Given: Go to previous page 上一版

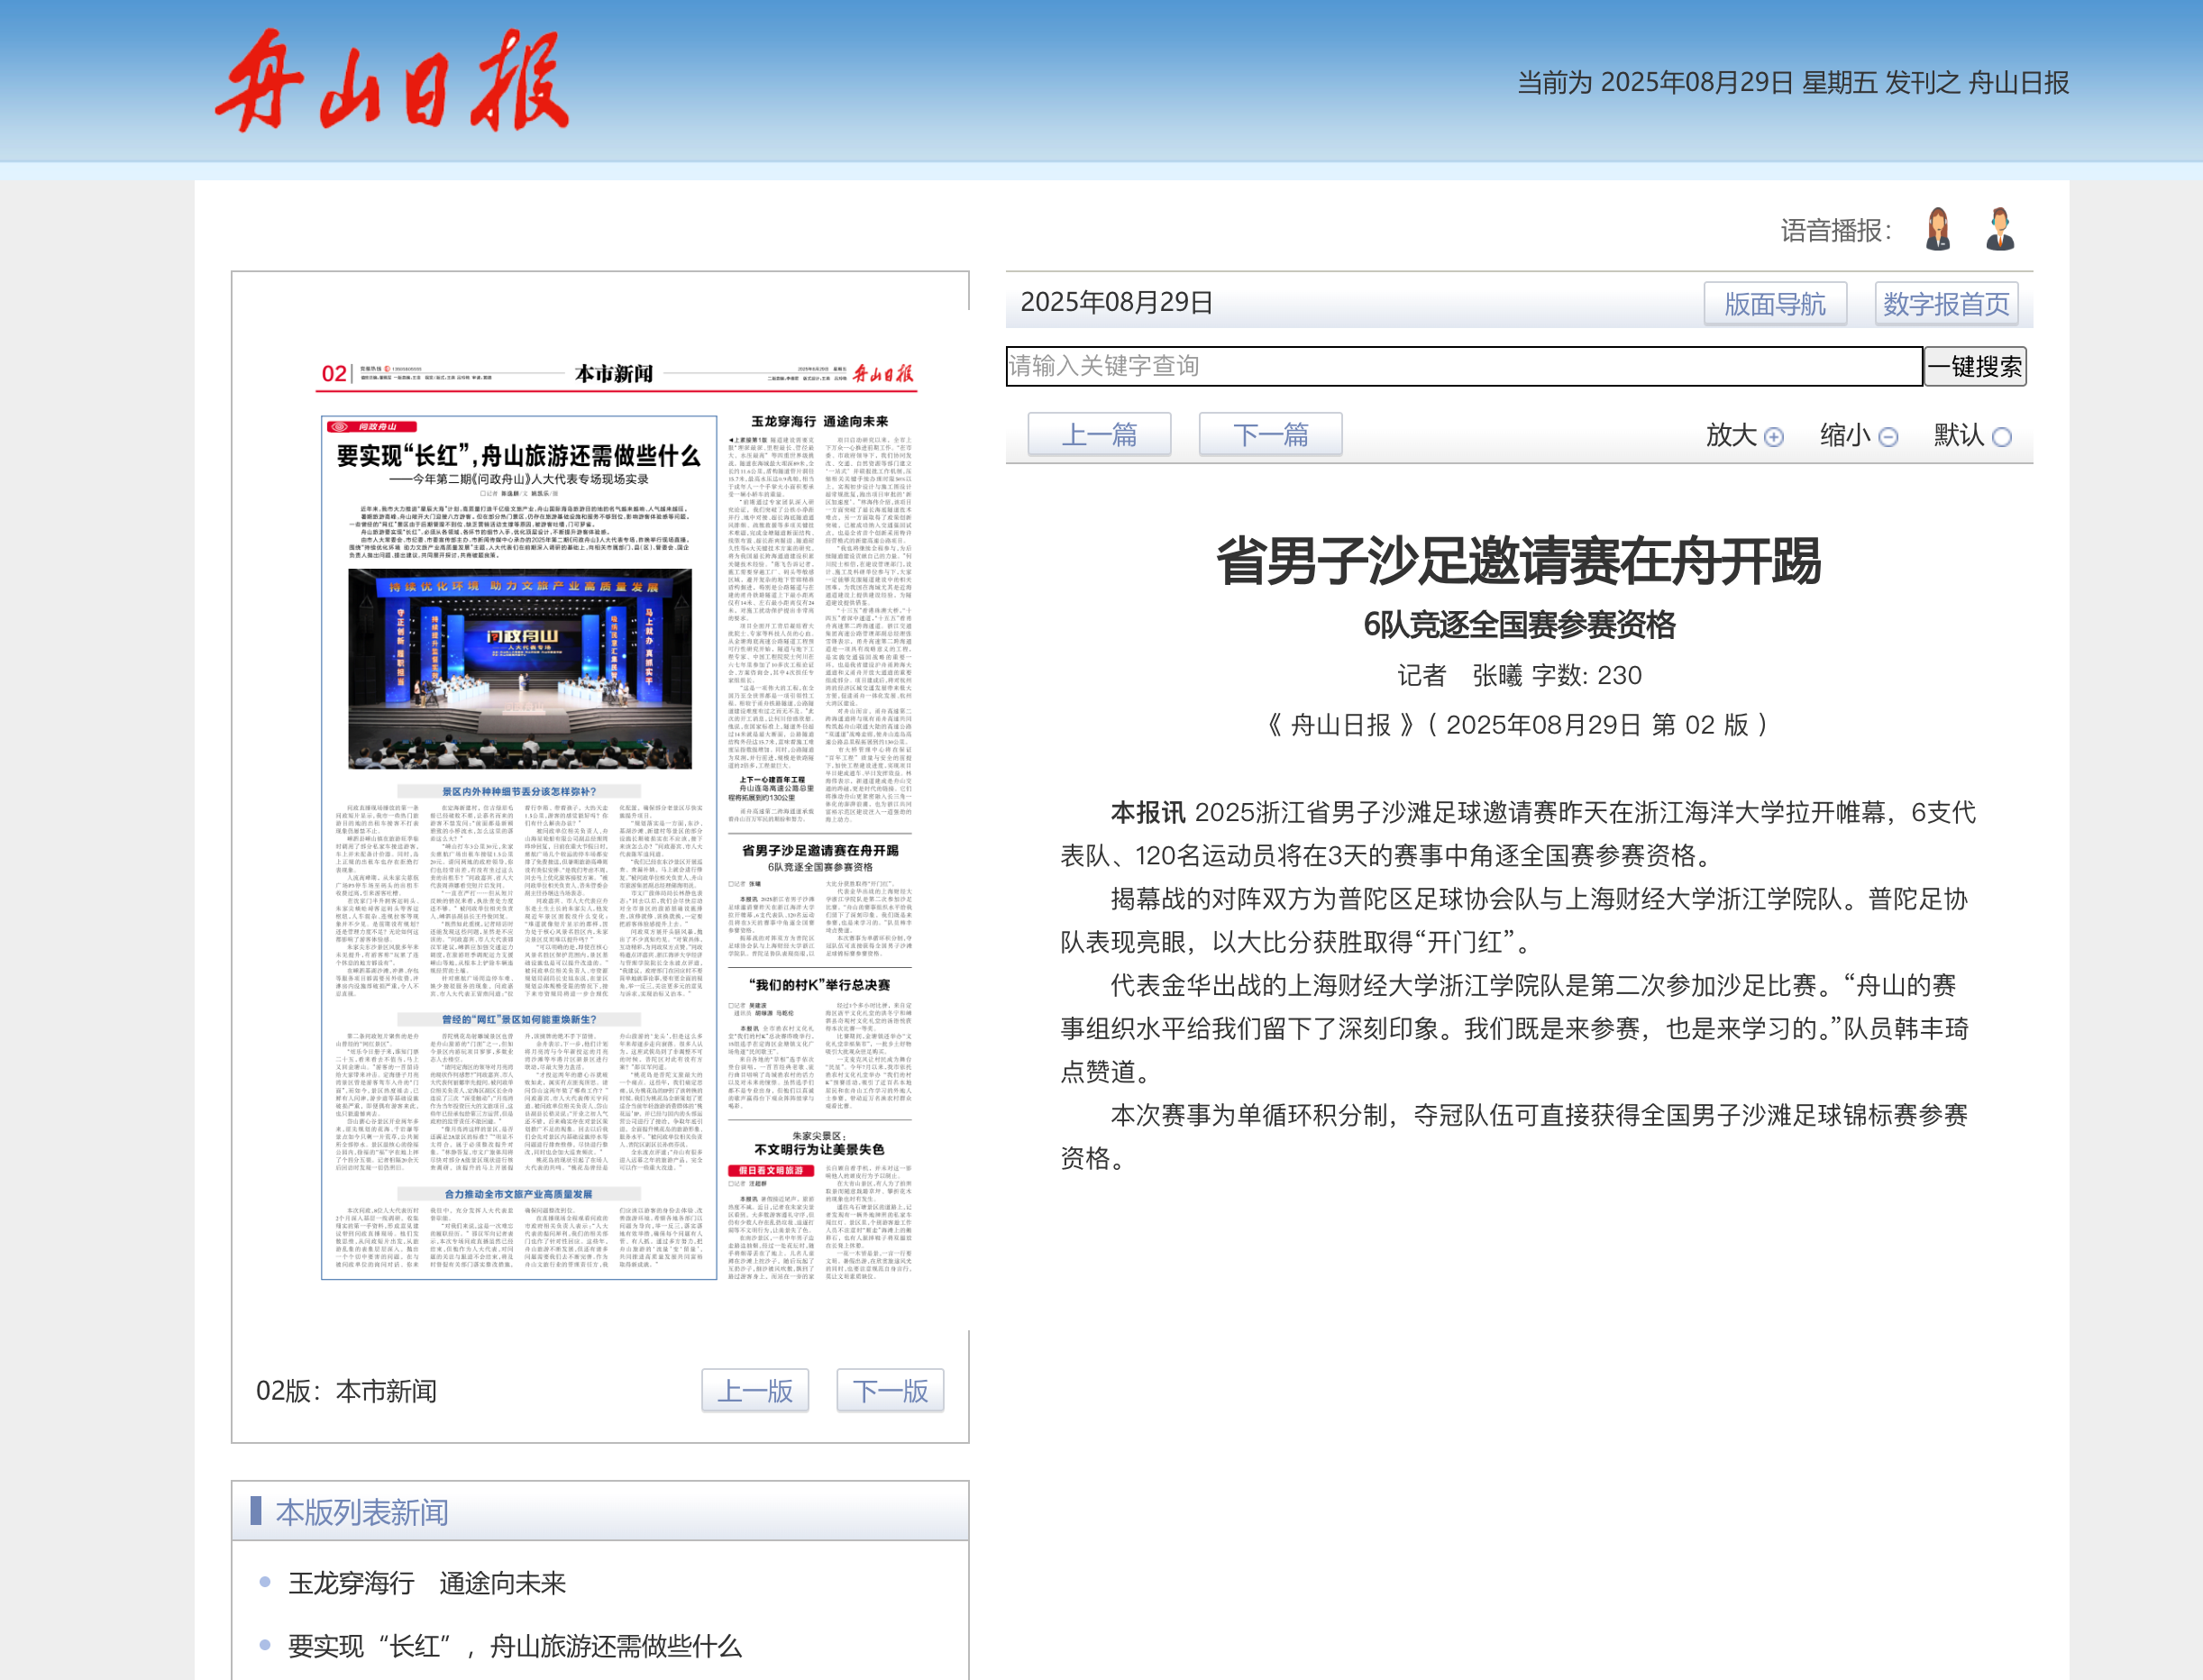Looking at the screenshot, I should tap(755, 1390).
